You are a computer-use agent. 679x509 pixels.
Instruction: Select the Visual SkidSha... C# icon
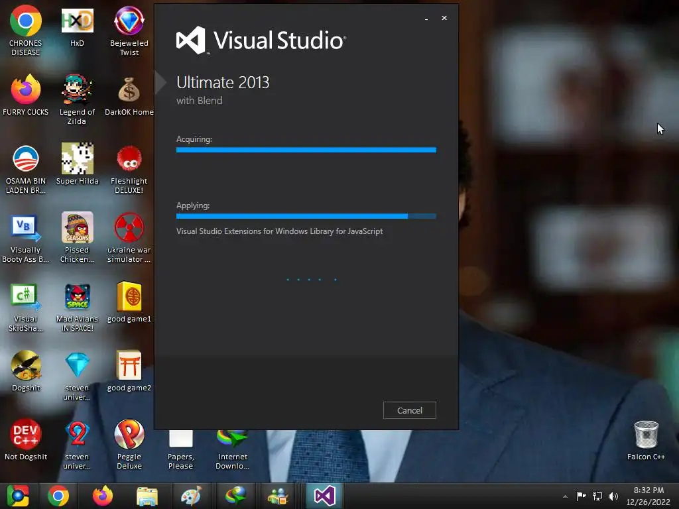click(26, 306)
